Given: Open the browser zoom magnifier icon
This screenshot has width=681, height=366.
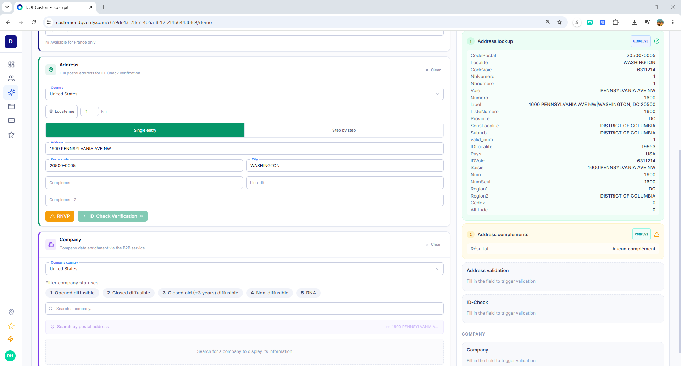Looking at the screenshot, I should [x=548, y=22].
